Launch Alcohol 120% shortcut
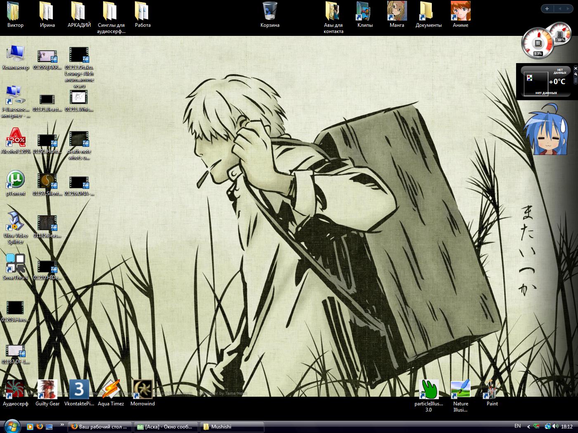This screenshot has width=578, height=433. pos(15,141)
